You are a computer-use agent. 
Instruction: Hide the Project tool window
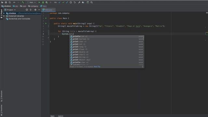coord(39,10)
